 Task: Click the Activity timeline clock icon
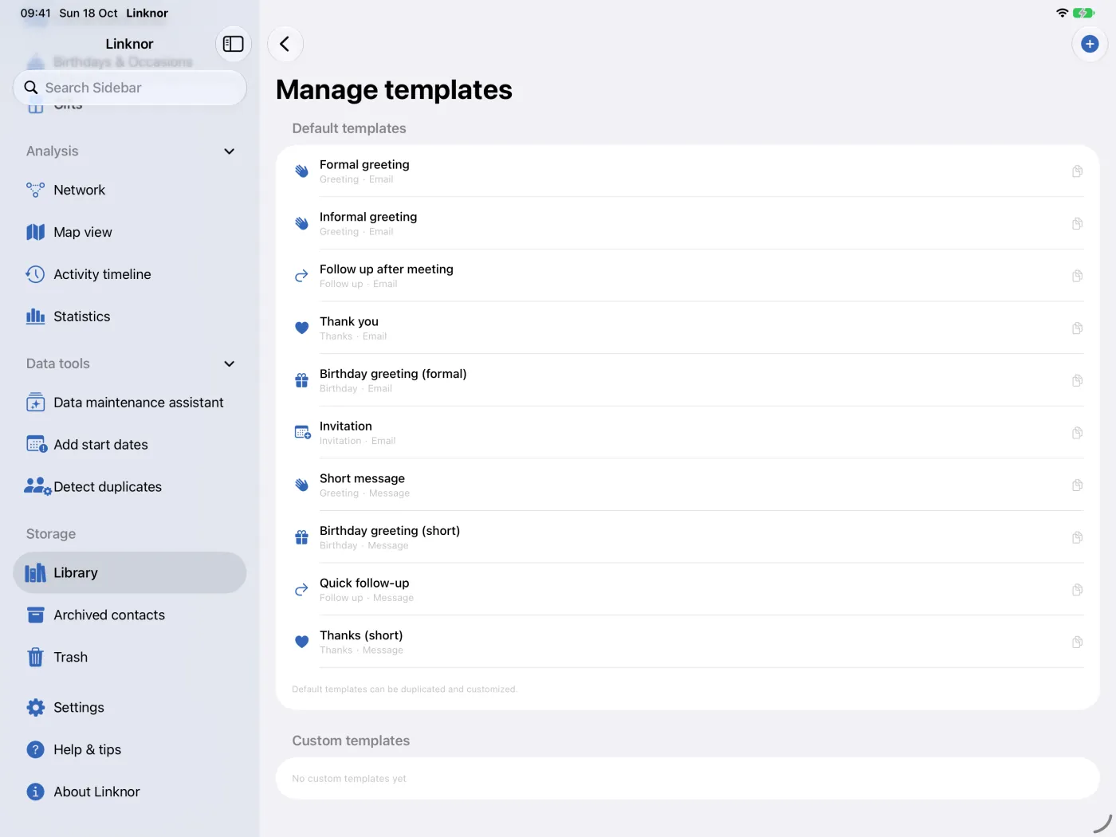tap(35, 274)
